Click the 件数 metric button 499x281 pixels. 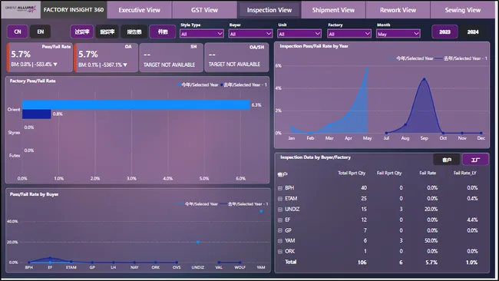click(163, 31)
